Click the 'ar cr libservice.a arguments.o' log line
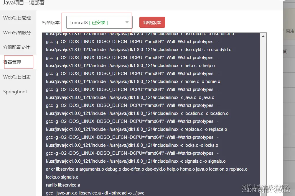Viewport: 295px width, 196px height. click(146, 169)
